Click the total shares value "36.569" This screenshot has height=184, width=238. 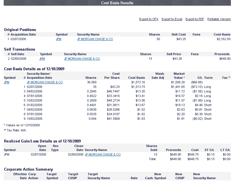(x=92, y=82)
